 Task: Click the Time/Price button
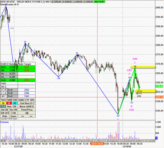point(27,110)
